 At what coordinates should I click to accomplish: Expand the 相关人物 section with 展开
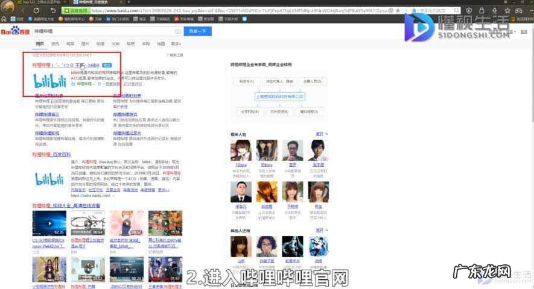[322, 134]
